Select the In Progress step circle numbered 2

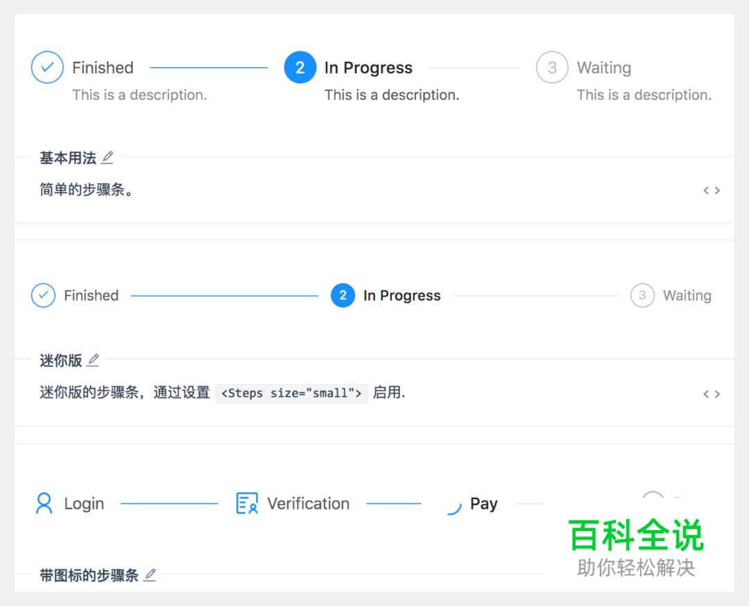point(300,67)
